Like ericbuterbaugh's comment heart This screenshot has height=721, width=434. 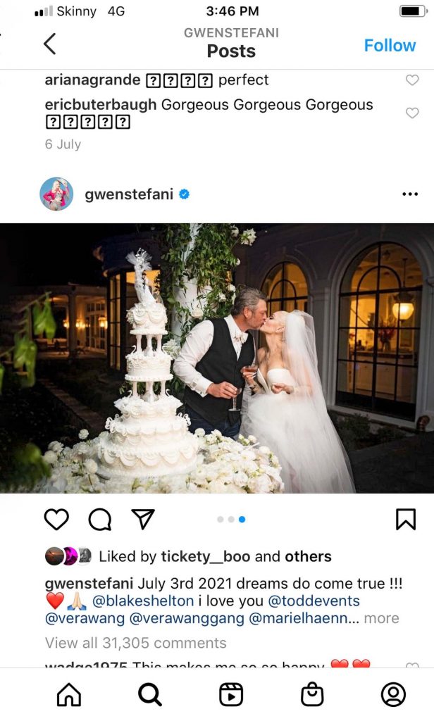coord(412,113)
